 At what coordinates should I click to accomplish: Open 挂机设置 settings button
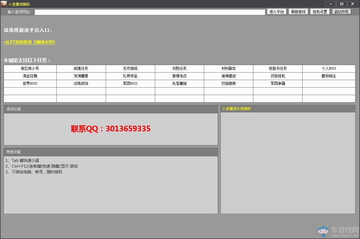320,12
